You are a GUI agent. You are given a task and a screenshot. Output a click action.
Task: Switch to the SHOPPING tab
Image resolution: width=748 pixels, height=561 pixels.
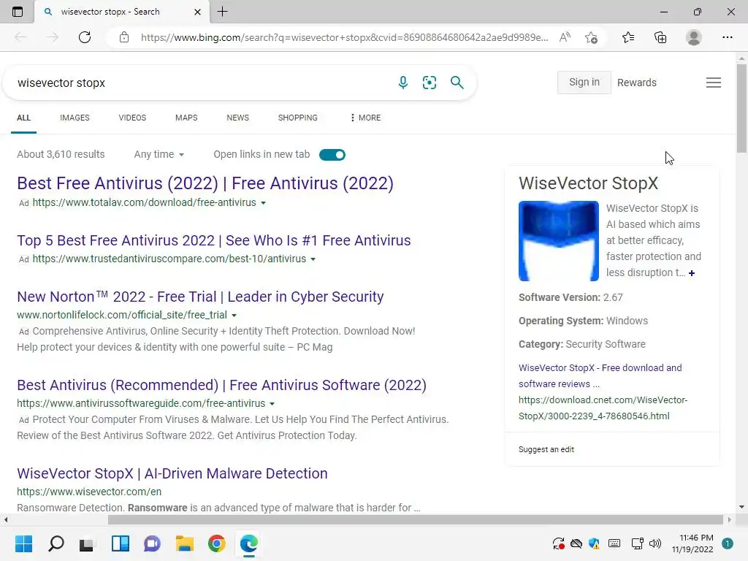pyautogui.click(x=298, y=118)
